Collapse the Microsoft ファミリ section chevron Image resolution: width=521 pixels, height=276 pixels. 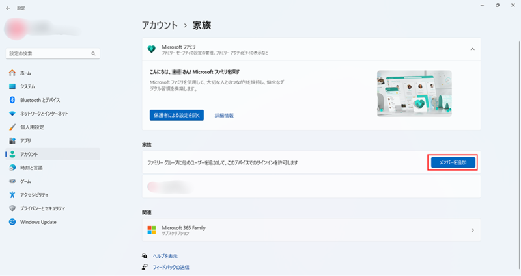pos(473,49)
